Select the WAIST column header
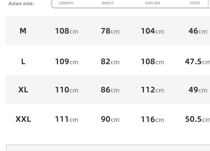The width and height of the screenshot is (210, 151). coord(108,3)
